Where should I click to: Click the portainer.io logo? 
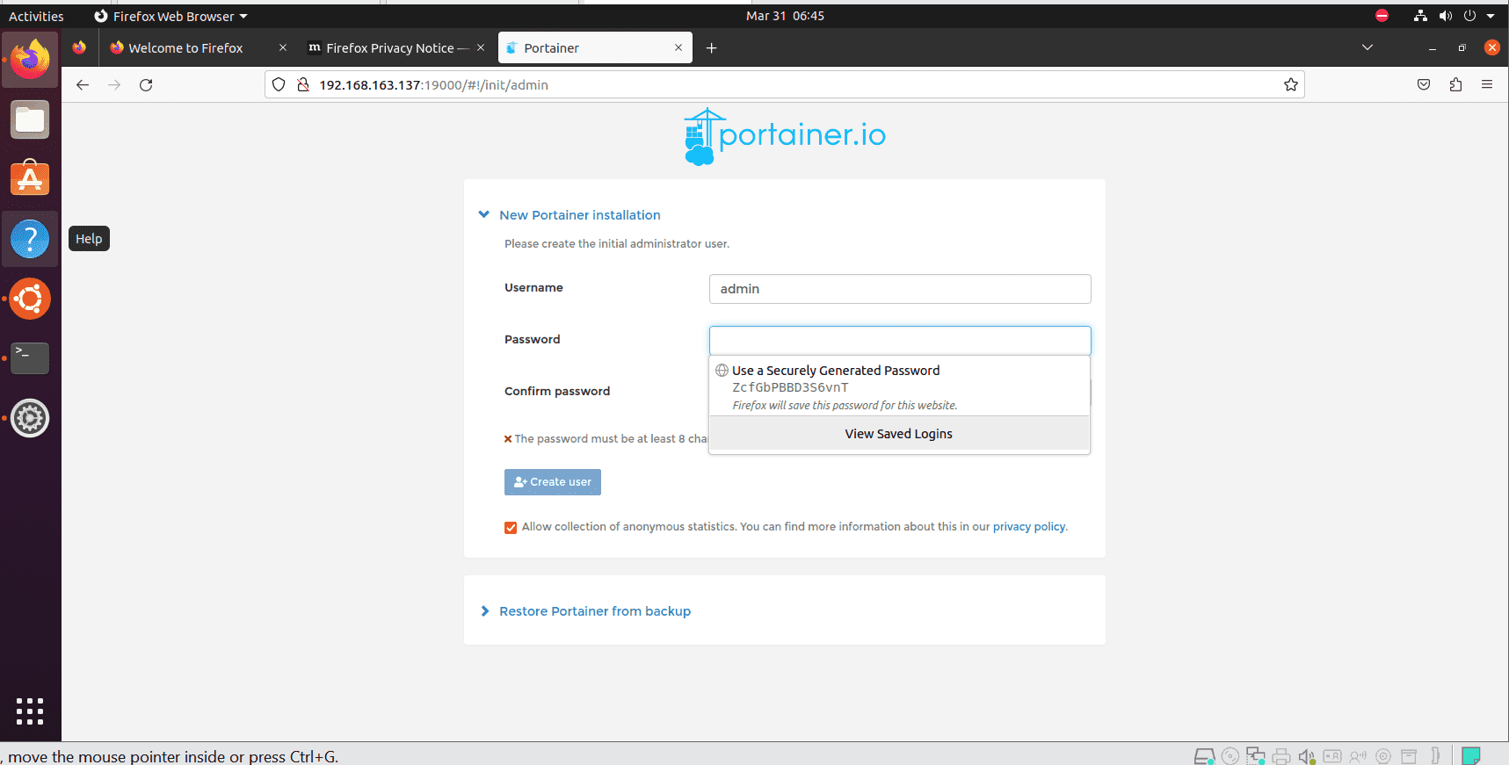click(x=784, y=136)
